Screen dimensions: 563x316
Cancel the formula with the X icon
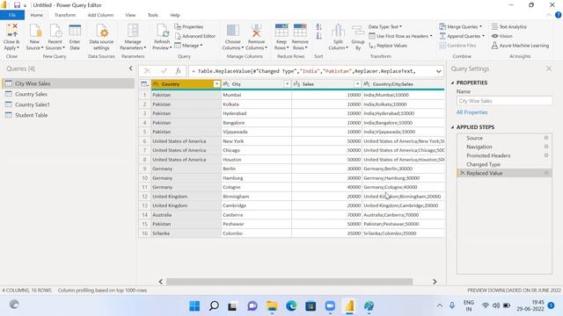point(147,71)
